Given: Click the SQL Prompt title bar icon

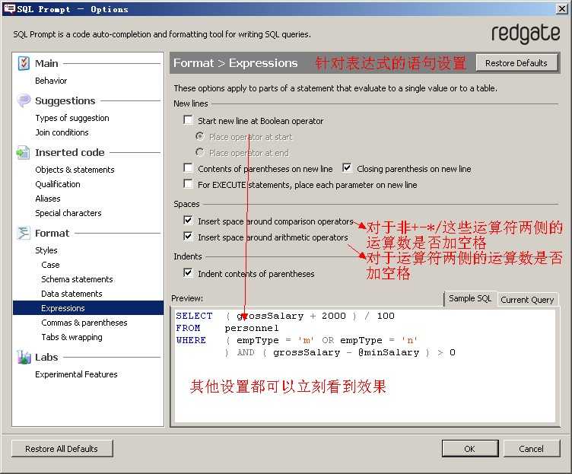Looking at the screenshot, I should pyautogui.click(x=9, y=8).
